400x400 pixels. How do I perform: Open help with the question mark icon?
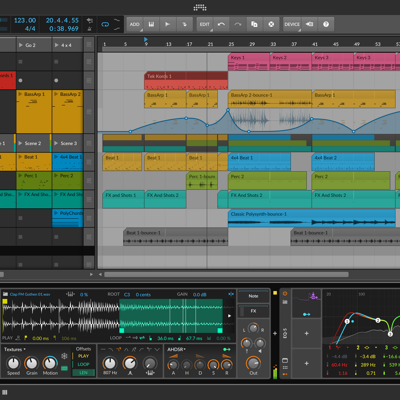pos(326,24)
